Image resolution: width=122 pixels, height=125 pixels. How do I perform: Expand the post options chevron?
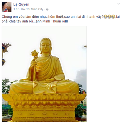point(118,4)
